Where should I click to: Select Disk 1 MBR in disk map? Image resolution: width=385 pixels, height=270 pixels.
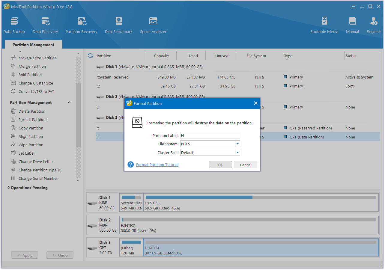coord(103,203)
